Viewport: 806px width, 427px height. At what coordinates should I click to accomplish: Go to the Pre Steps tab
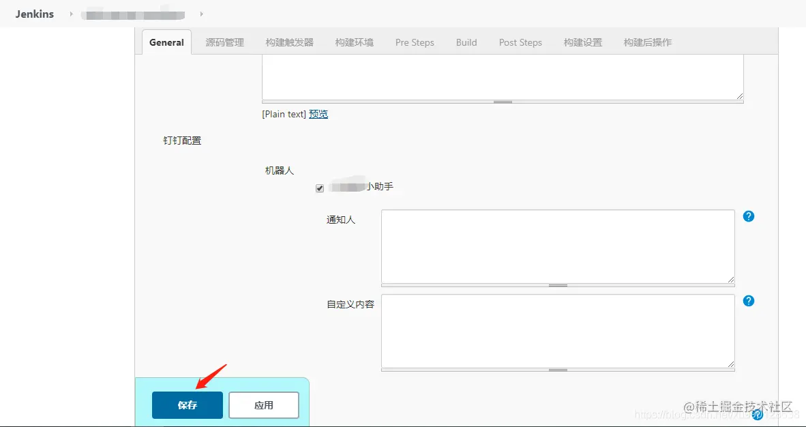(x=415, y=42)
